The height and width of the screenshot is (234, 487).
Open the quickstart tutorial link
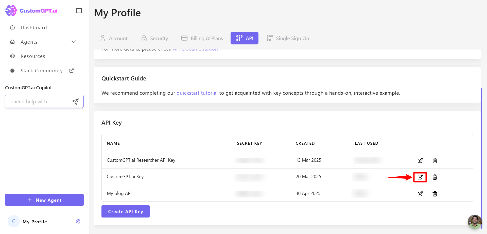coord(197,93)
